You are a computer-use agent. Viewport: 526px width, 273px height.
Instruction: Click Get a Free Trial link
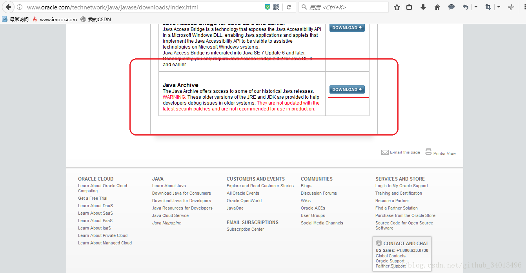(93, 199)
